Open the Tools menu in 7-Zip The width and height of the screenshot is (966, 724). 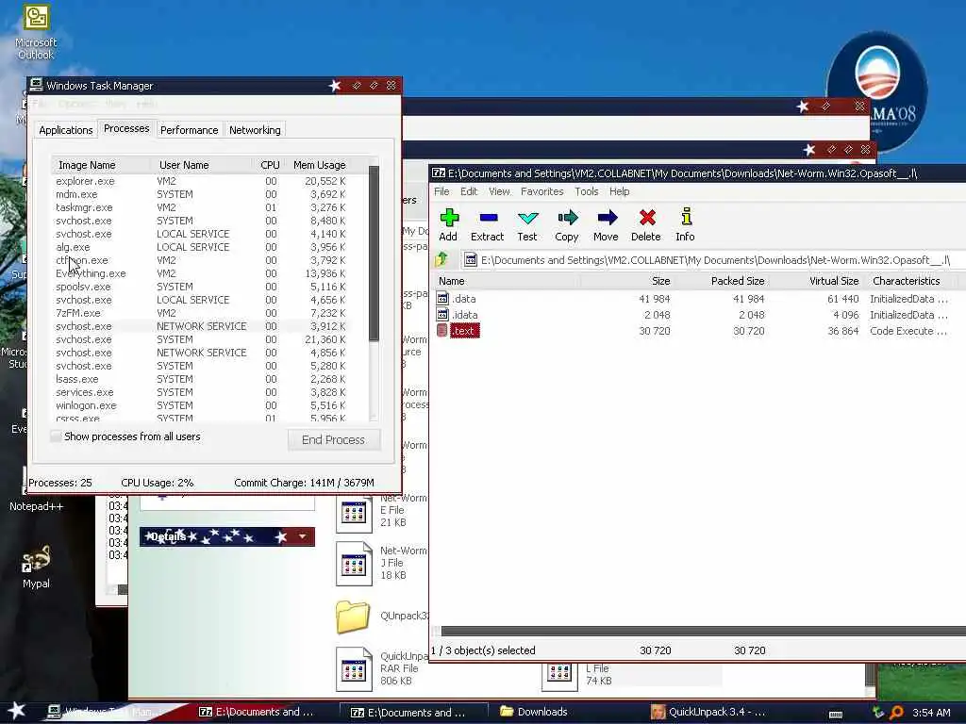pos(587,191)
